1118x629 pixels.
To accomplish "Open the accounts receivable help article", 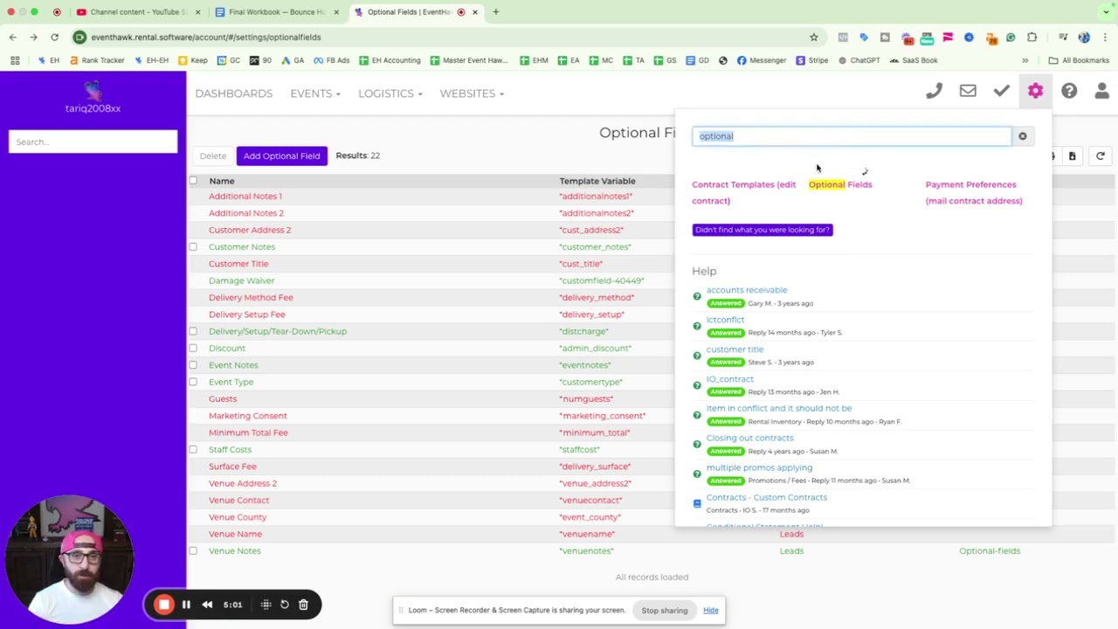I will tap(747, 290).
